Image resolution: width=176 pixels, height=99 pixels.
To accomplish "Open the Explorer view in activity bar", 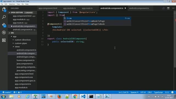I will tap(4, 9).
